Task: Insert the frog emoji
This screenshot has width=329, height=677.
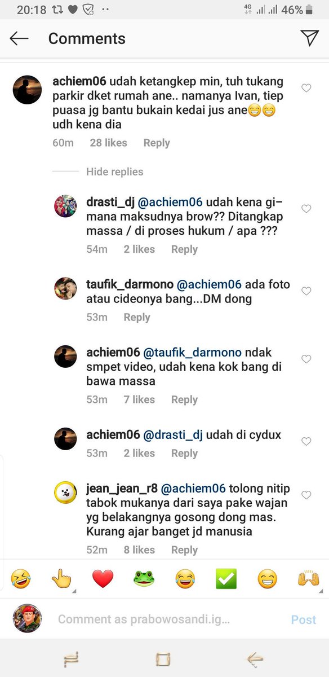Action: point(144,579)
